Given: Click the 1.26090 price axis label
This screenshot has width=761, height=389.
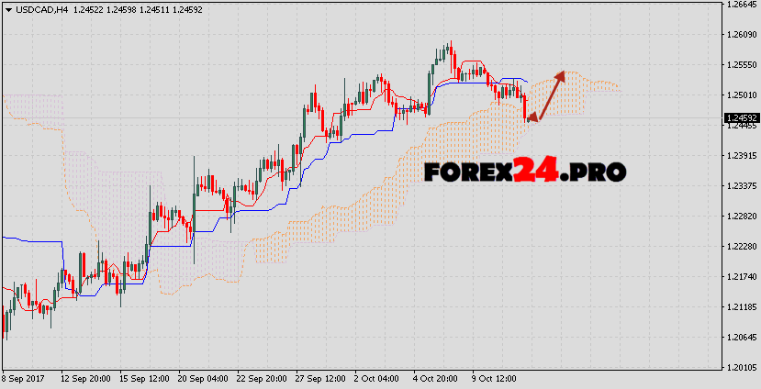Looking at the screenshot, I should click(x=740, y=35).
